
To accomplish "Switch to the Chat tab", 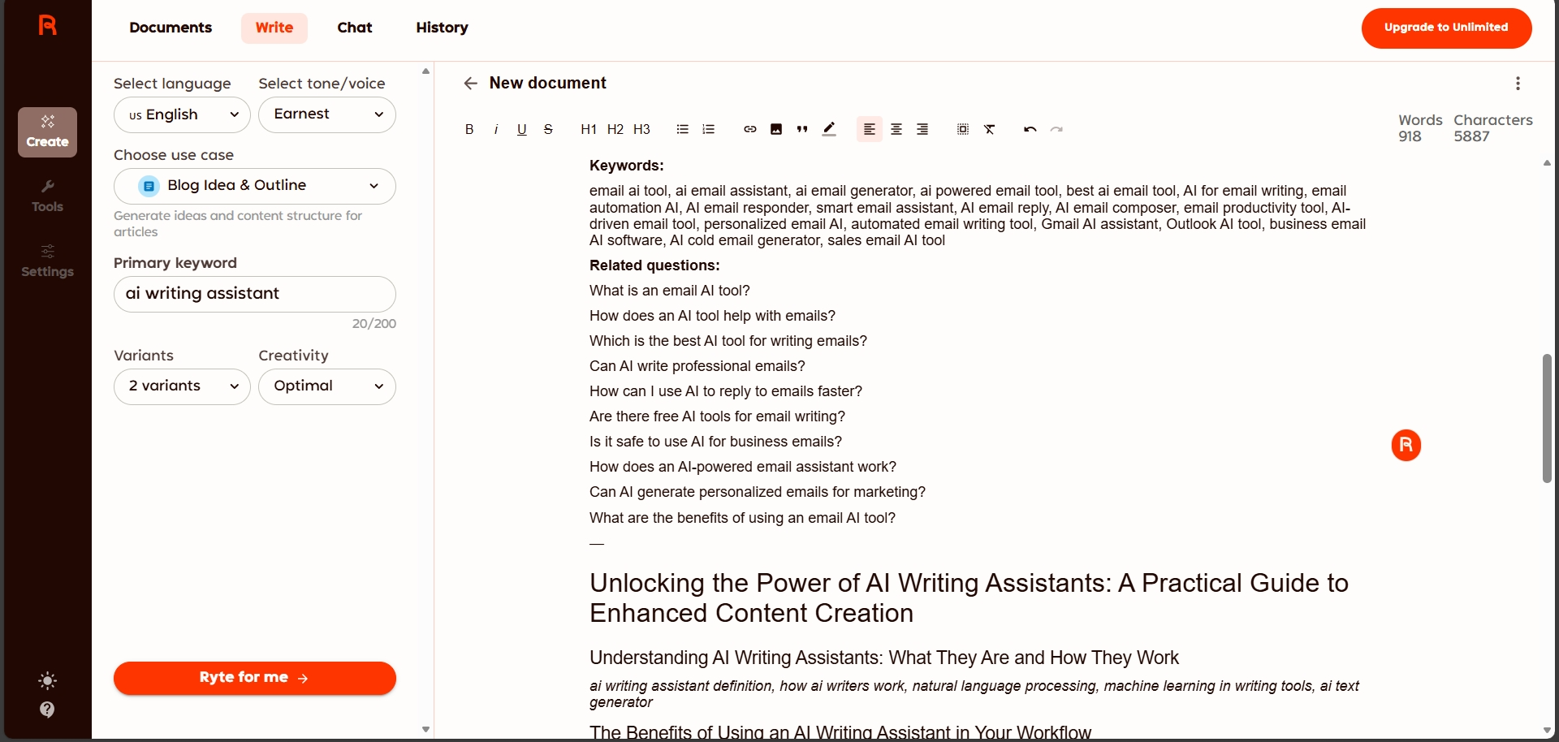I will point(355,28).
